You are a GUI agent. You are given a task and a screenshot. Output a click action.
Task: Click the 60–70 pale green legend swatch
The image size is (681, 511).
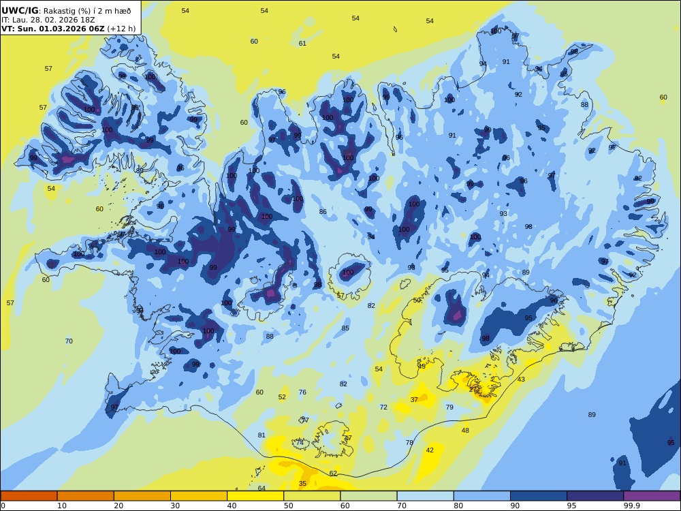tap(368, 496)
